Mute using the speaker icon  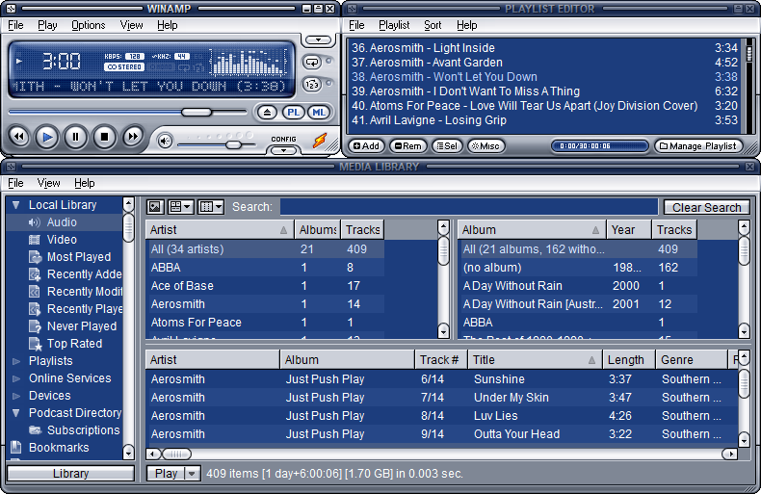(165, 142)
